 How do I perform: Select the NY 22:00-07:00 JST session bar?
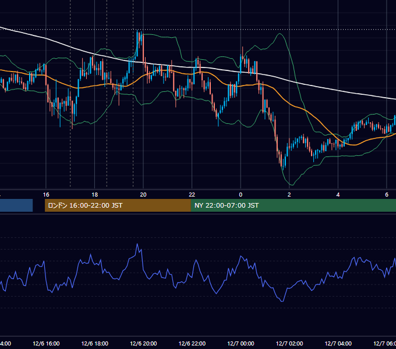[x=293, y=205]
